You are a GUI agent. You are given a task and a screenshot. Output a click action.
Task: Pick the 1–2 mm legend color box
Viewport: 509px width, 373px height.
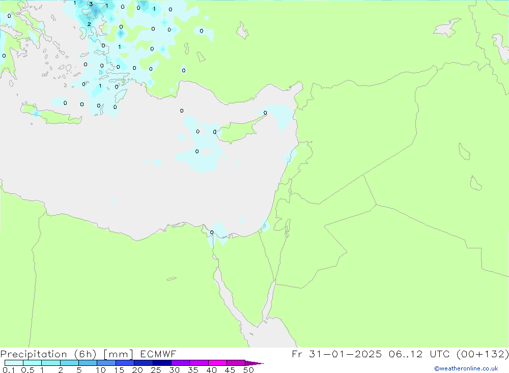click(x=51, y=363)
